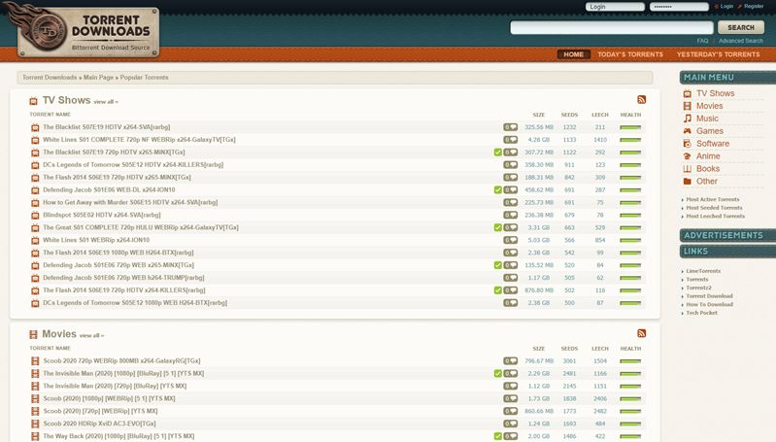Click Torrent Downloads in breadcrumb
This screenshot has width=776, height=442.
pyautogui.click(x=50, y=77)
